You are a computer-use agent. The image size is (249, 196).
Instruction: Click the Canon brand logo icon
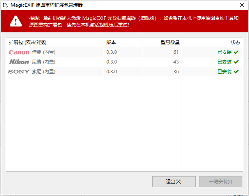tap(19, 52)
